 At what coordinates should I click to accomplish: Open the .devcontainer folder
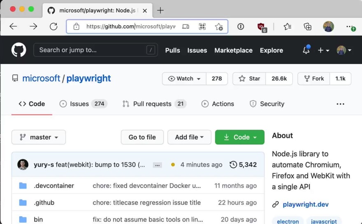tap(54, 186)
